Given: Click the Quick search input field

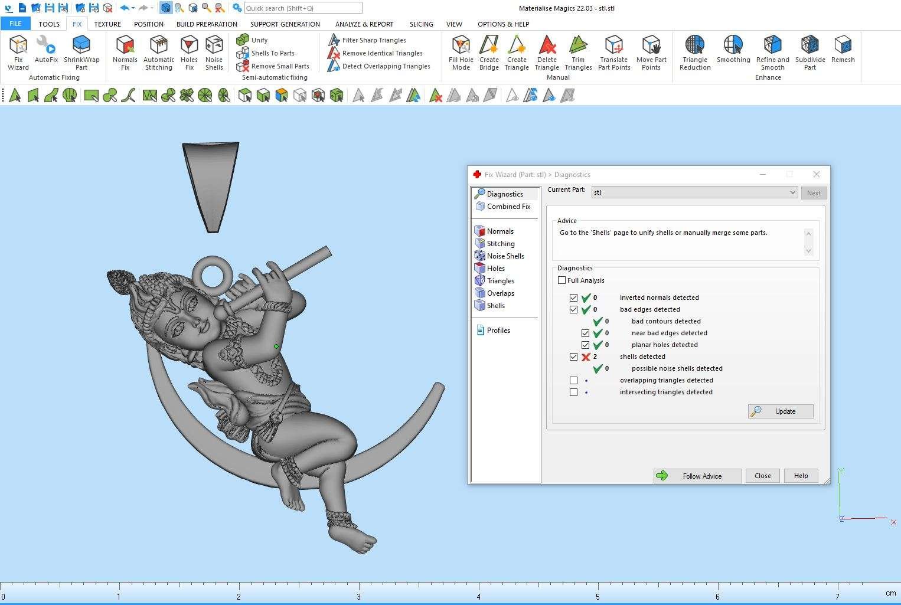Looking at the screenshot, I should tap(302, 8).
